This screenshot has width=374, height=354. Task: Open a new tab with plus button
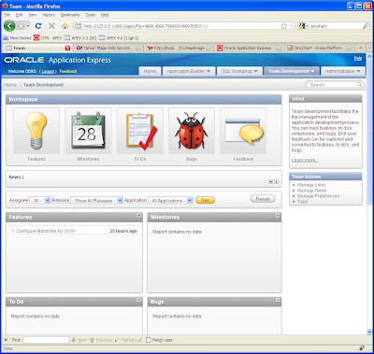tap(360, 48)
